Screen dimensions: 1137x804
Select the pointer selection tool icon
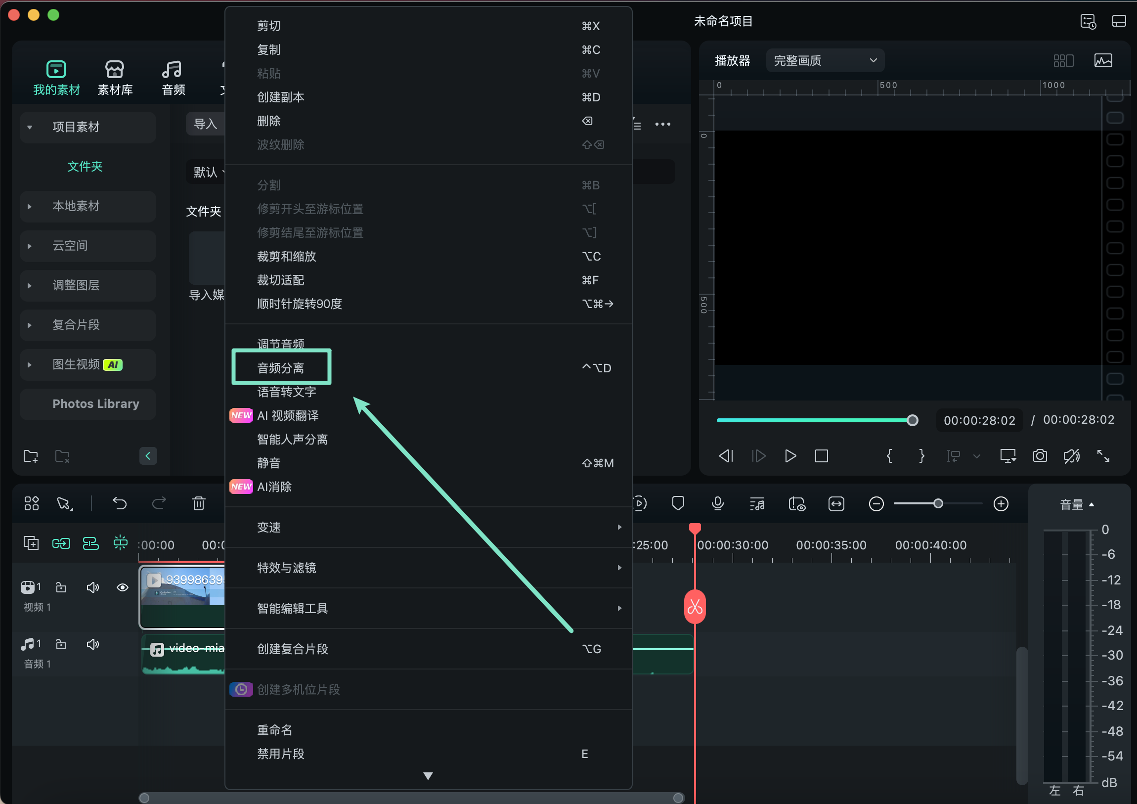click(x=63, y=503)
